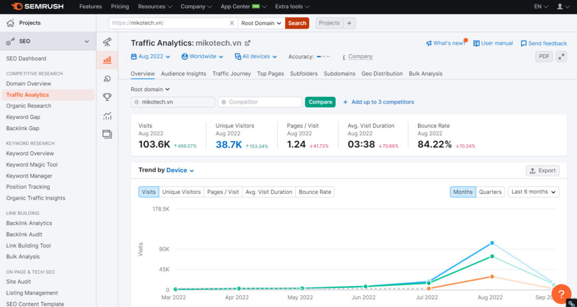The width and height of the screenshot is (577, 307).
Task: Click Add up to 3 competitors
Action: click(x=379, y=102)
